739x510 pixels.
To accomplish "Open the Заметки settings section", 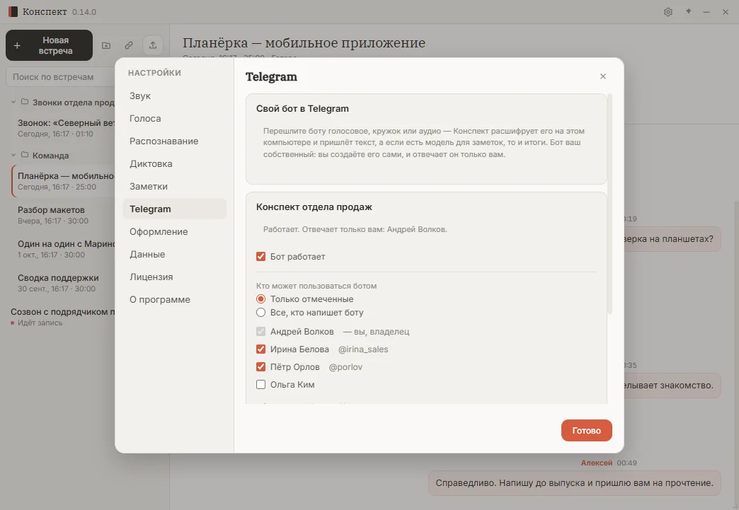I will click(x=174, y=186).
